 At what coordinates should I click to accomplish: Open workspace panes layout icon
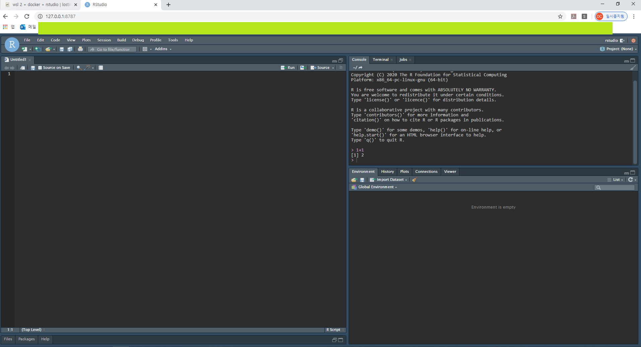tap(145, 49)
